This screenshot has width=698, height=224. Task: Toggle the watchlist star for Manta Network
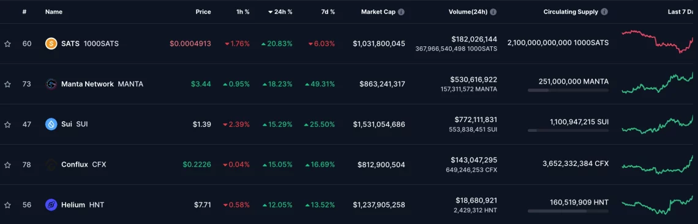point(7,84)
